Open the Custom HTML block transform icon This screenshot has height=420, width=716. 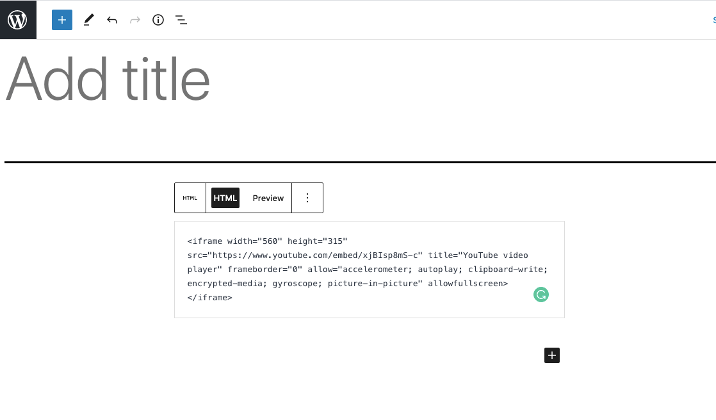point(190,198)
